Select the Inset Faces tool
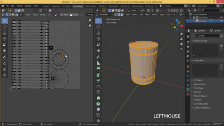224x126 pixels. coord(98,75)
